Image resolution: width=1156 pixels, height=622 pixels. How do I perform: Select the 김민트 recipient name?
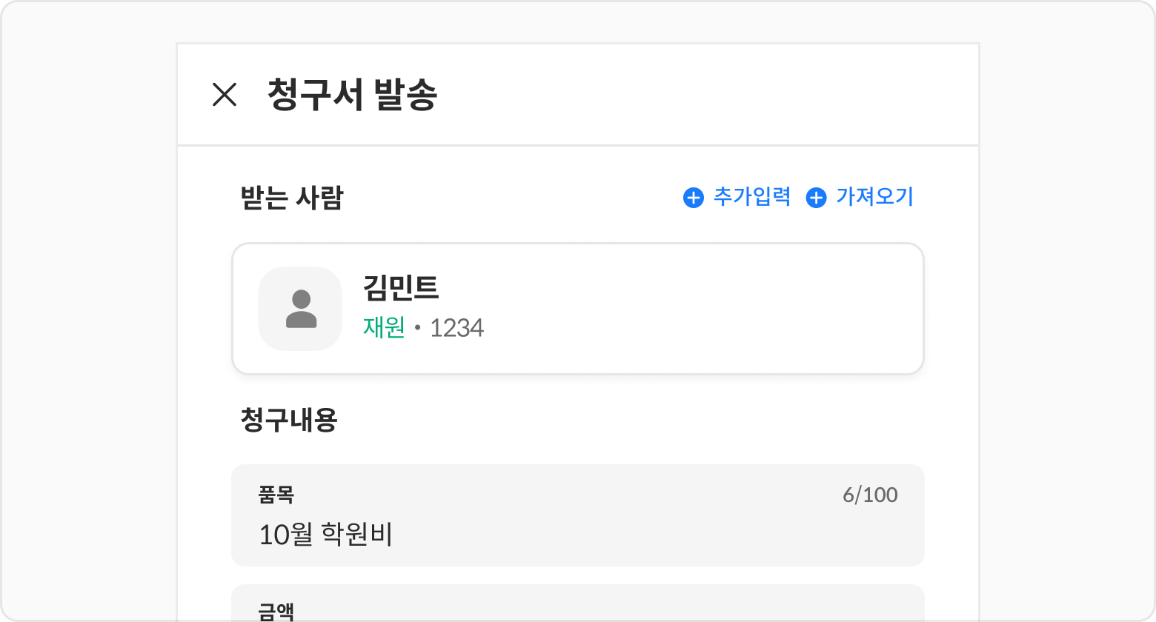point(401,288)
